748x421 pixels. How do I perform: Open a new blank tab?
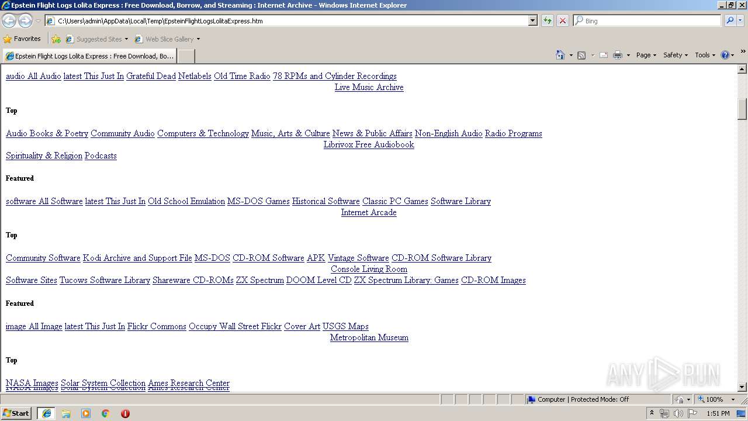[186, 56]
